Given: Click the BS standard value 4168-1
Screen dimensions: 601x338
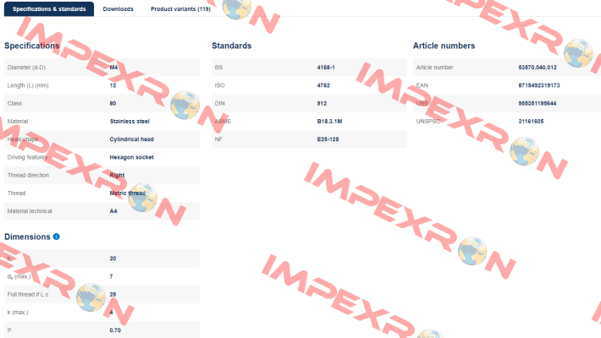Looking at the screenshot, I should coord(326,68).
